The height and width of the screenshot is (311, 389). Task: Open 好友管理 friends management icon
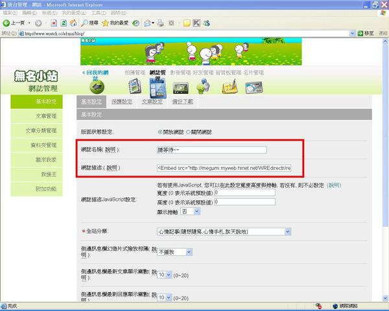pyautogui.click(x=204, y=86)
